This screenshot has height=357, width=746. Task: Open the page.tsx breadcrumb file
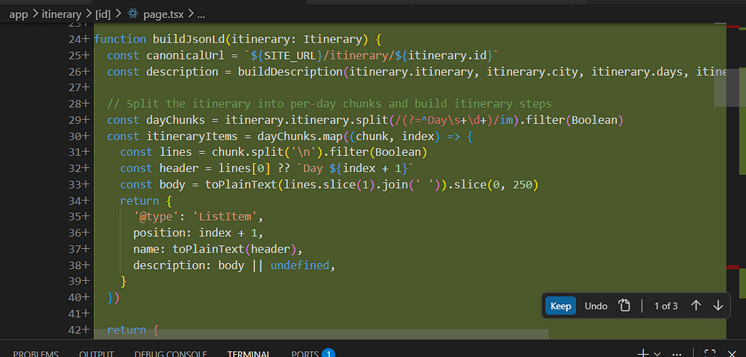(x=164, y=14)
